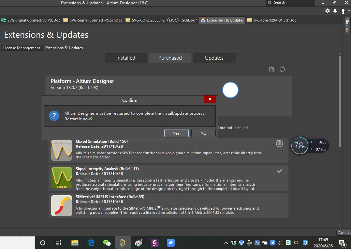
Task: Activate the Extensions & Updates document tab
Action: 222,20
